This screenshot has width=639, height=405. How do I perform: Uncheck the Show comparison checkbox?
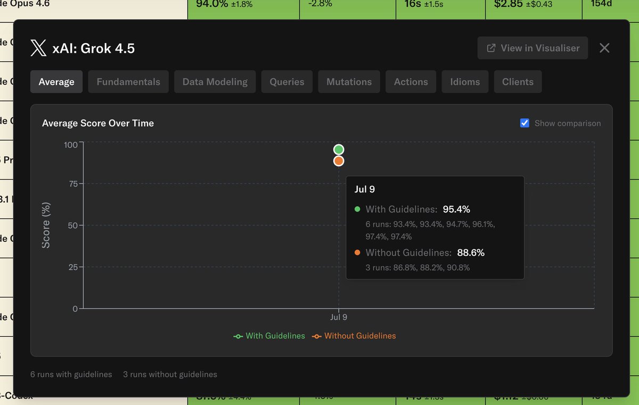(525, 123)
